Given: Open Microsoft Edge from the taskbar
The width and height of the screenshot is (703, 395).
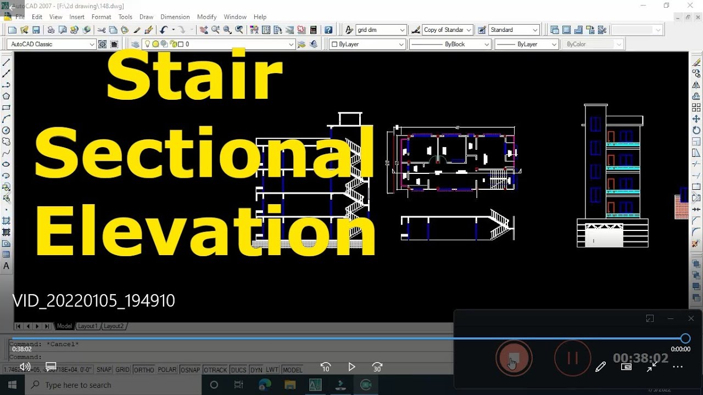Looking at the screenshot, I should point(265,385).
